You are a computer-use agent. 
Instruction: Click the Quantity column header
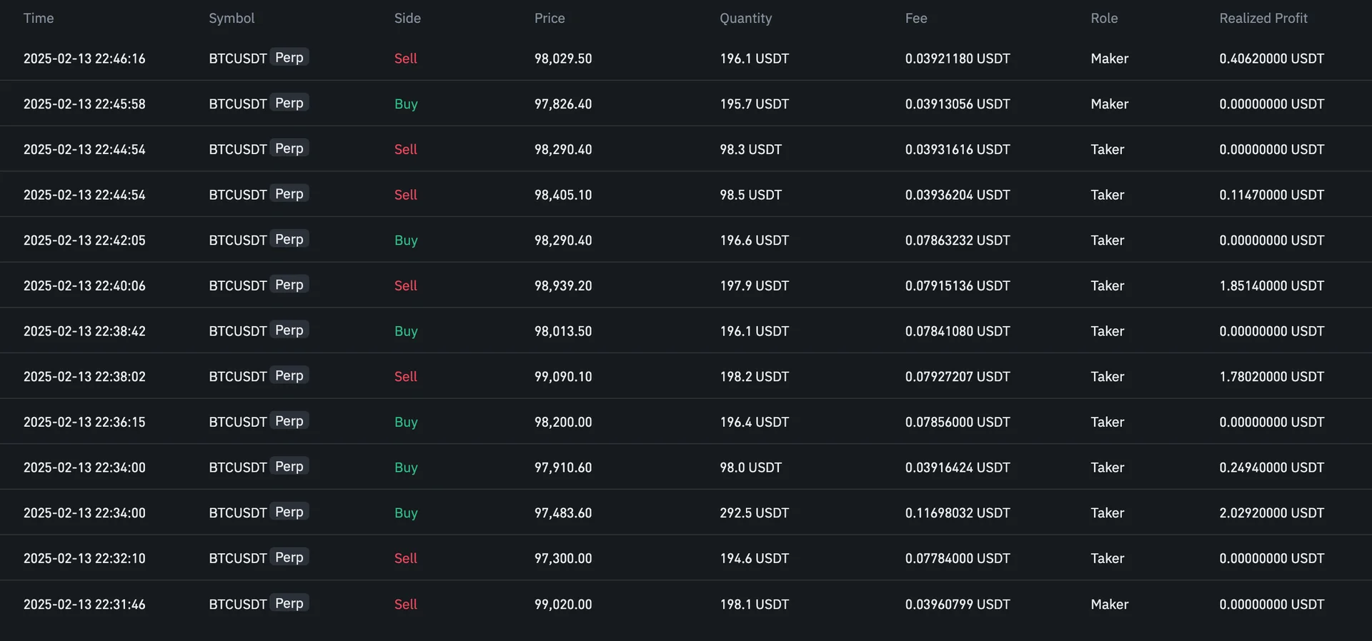pos(745,19)
